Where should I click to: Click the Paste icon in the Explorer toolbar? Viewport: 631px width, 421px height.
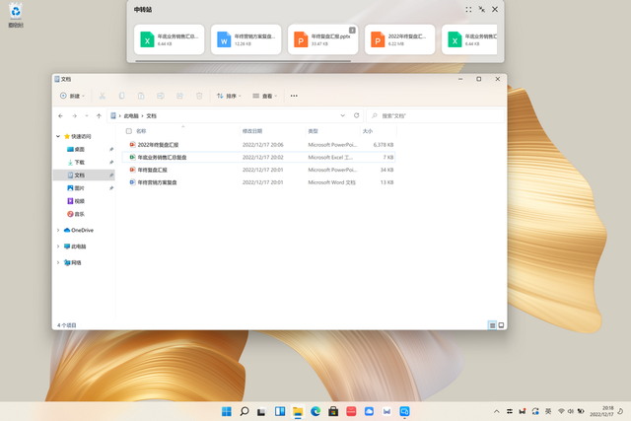pyautogui.click(x=141, y=96)
